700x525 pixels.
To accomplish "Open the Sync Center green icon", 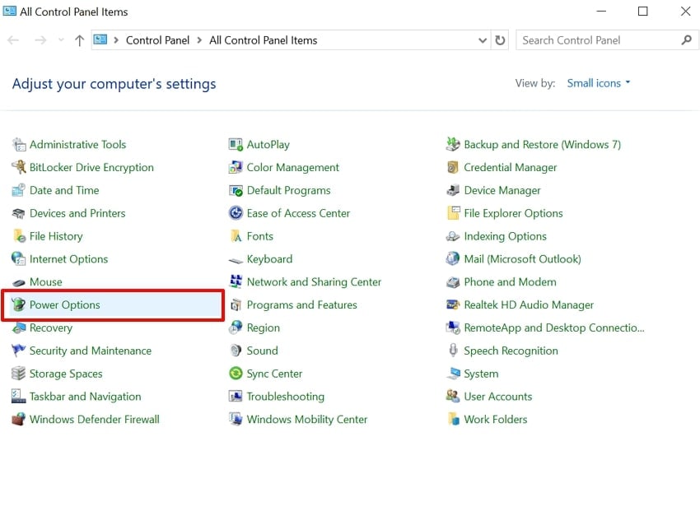I will tap(236, 374).
